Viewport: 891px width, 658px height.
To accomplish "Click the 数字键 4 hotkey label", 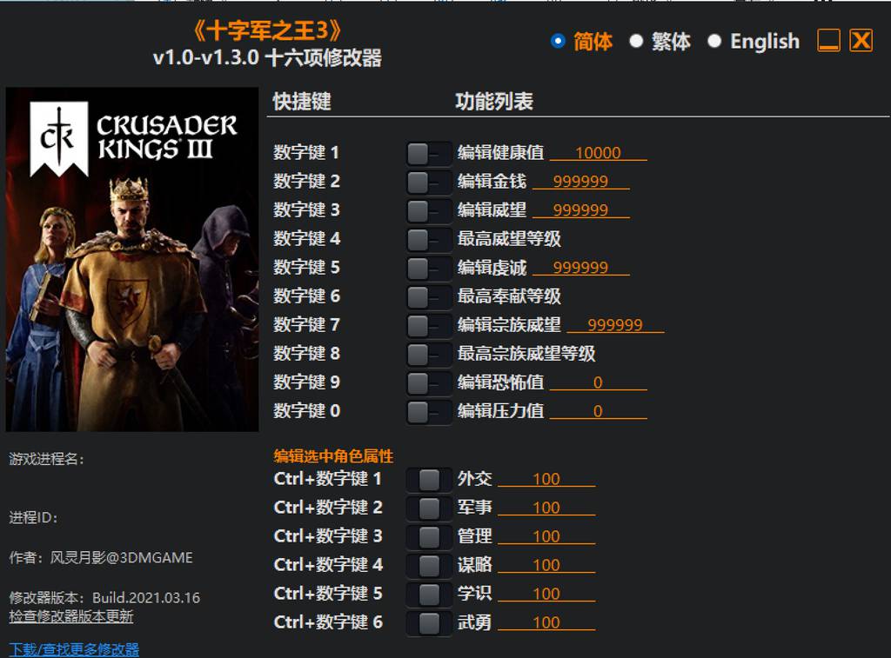I will (x=306, y=238).
